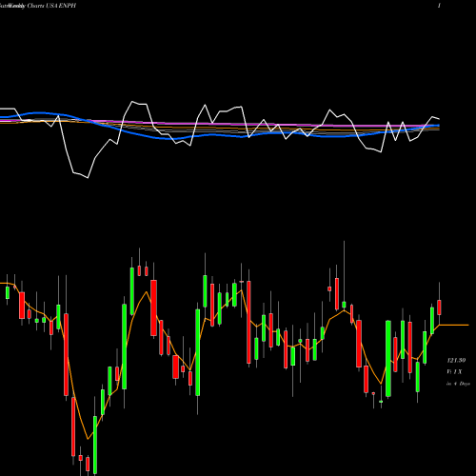Click the 121.59 price label
This screenshot has width=476, height=476.
[x=456, y=360]
